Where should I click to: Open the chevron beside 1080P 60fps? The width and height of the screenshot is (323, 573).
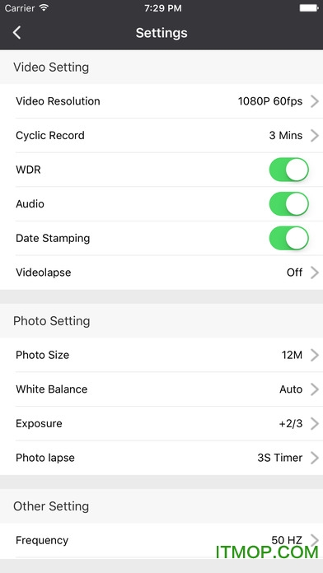(x=315, y=101)
